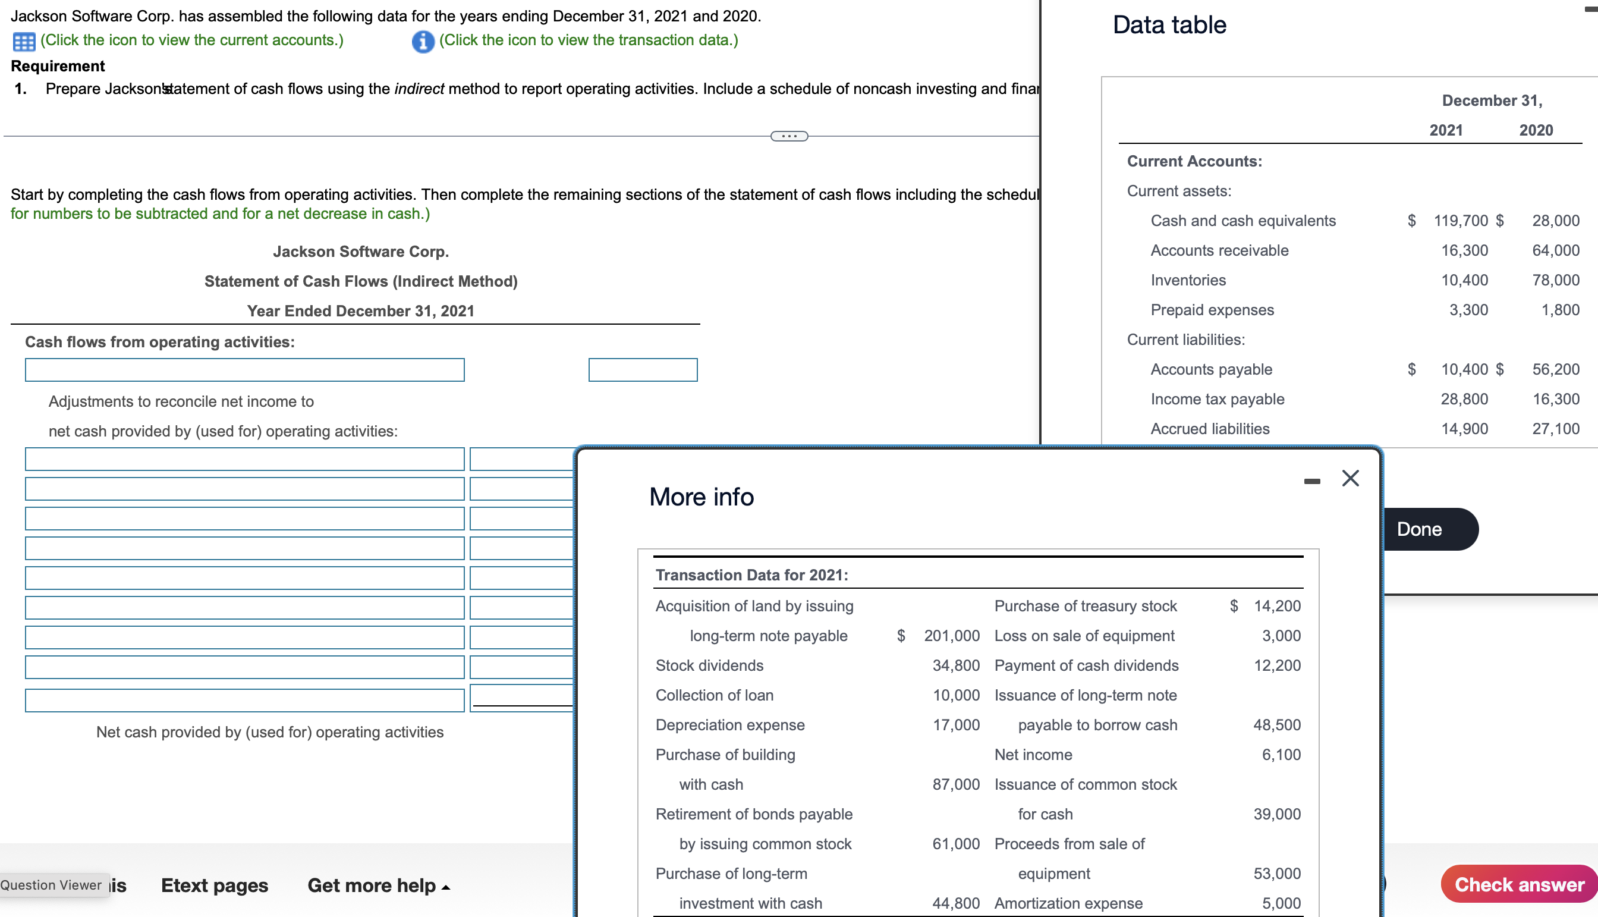The width and height of the screenshot is (1598, 917).
Task: Open the first adjustments dropdown below net income line
Action: click(244, 459)
